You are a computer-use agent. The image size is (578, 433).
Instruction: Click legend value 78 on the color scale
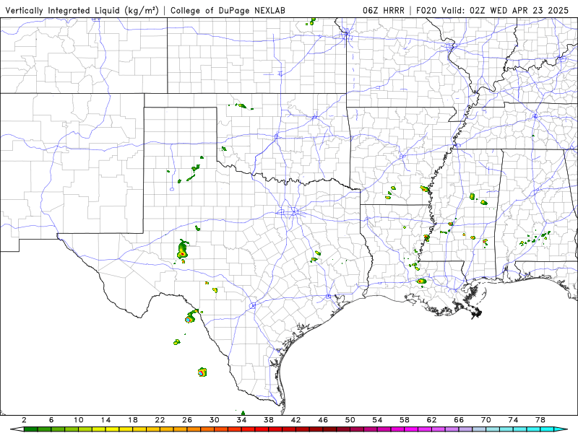540,420
